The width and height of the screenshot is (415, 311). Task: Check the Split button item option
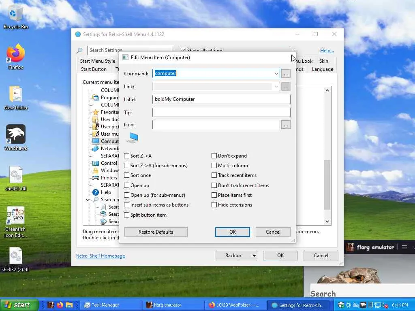point(127,215)
